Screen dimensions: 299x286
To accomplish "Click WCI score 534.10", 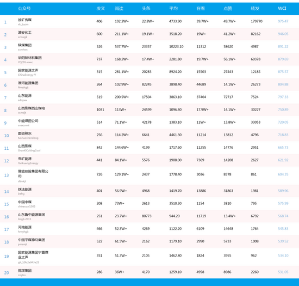I will [283, 255].
